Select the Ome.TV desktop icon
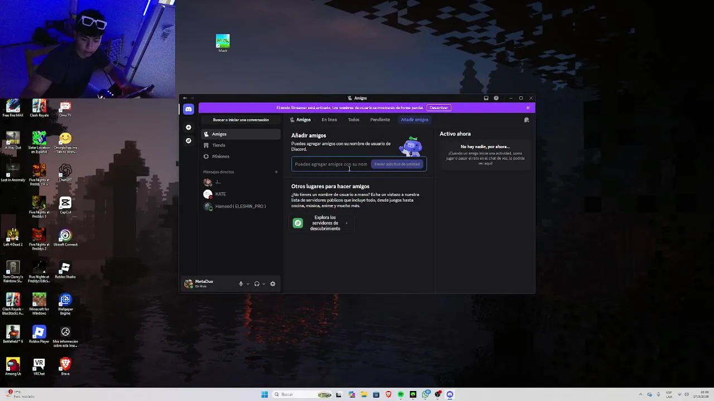This screenshot has width=714, height=401. (65, 108)
